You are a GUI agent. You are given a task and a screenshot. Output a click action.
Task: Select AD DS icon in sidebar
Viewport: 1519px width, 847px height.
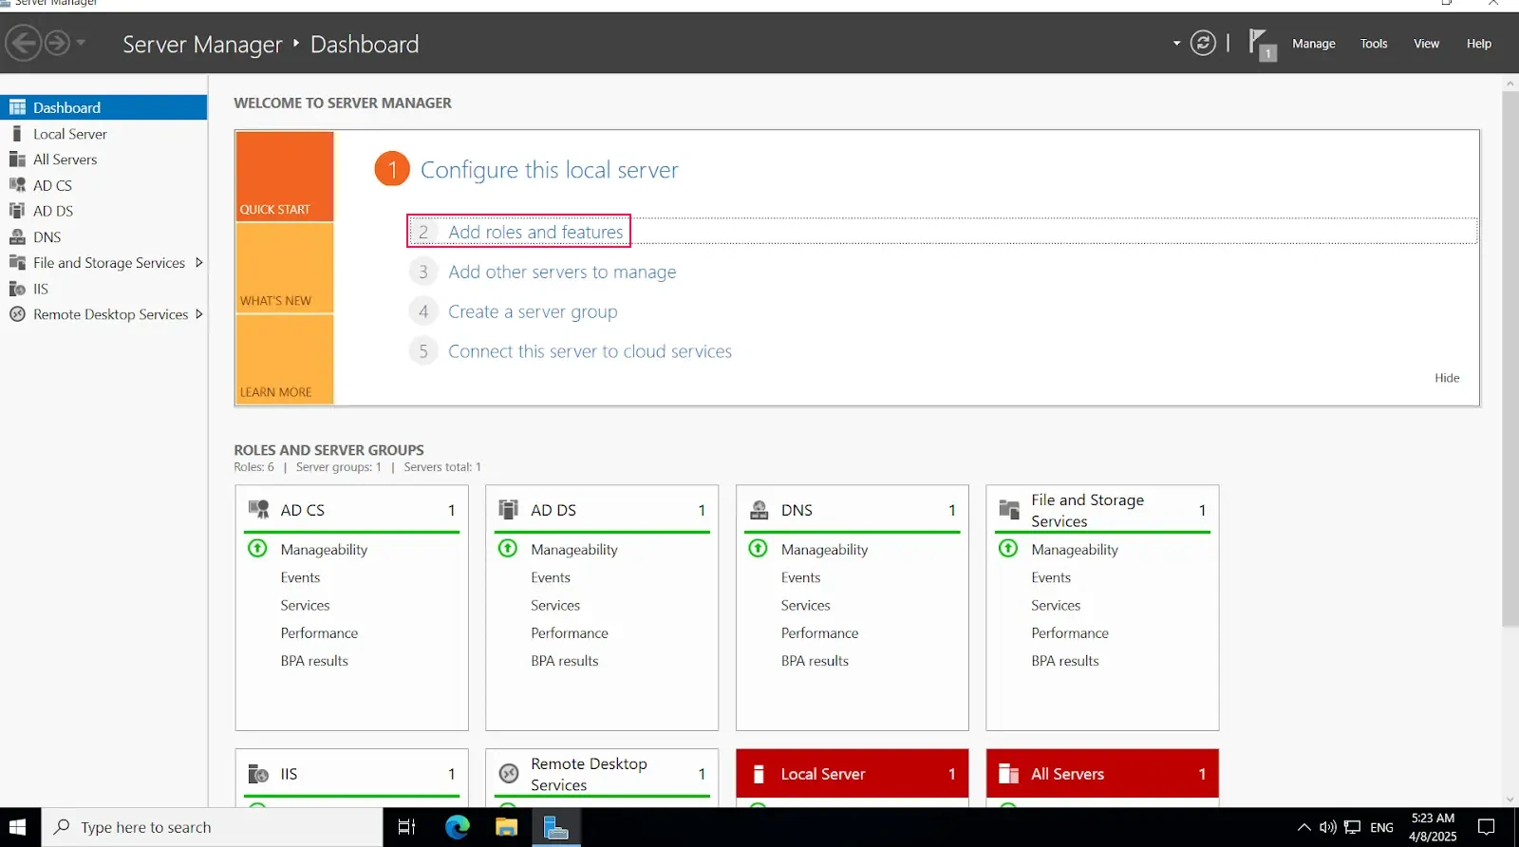(17, 211)
